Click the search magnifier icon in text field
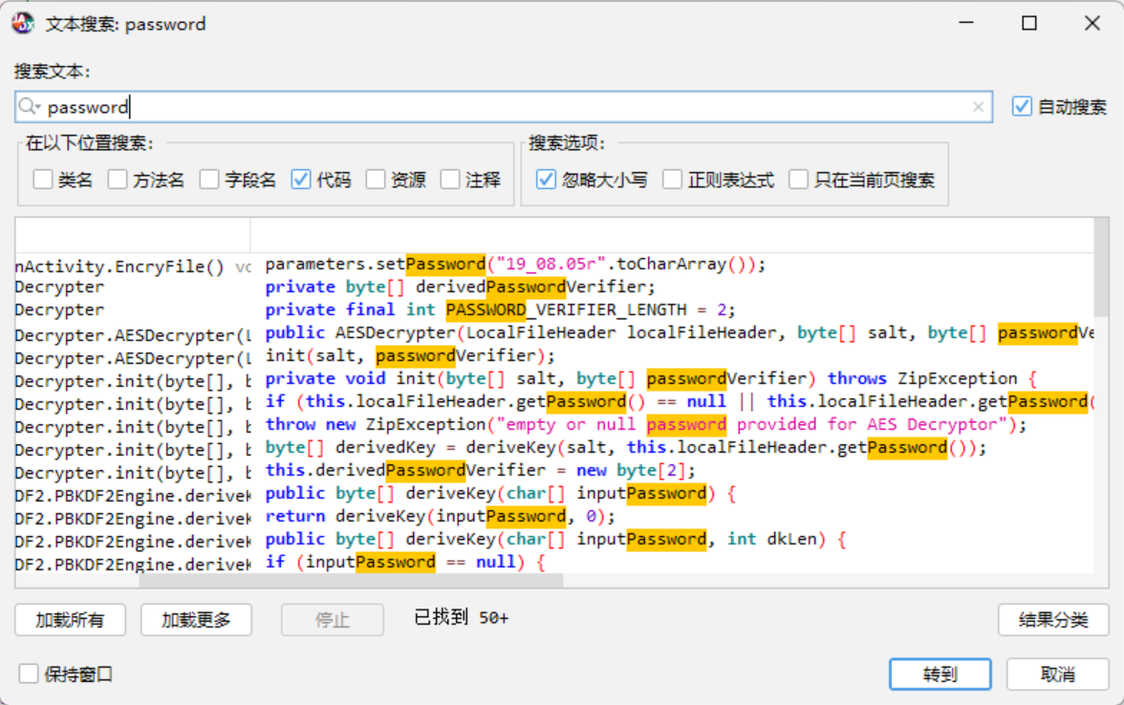Viewport: 1124px width, 705px height. 29,107
